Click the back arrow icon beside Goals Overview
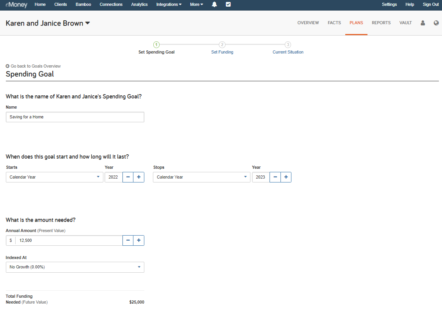442x311 pixels. click(x=8, y=66)
